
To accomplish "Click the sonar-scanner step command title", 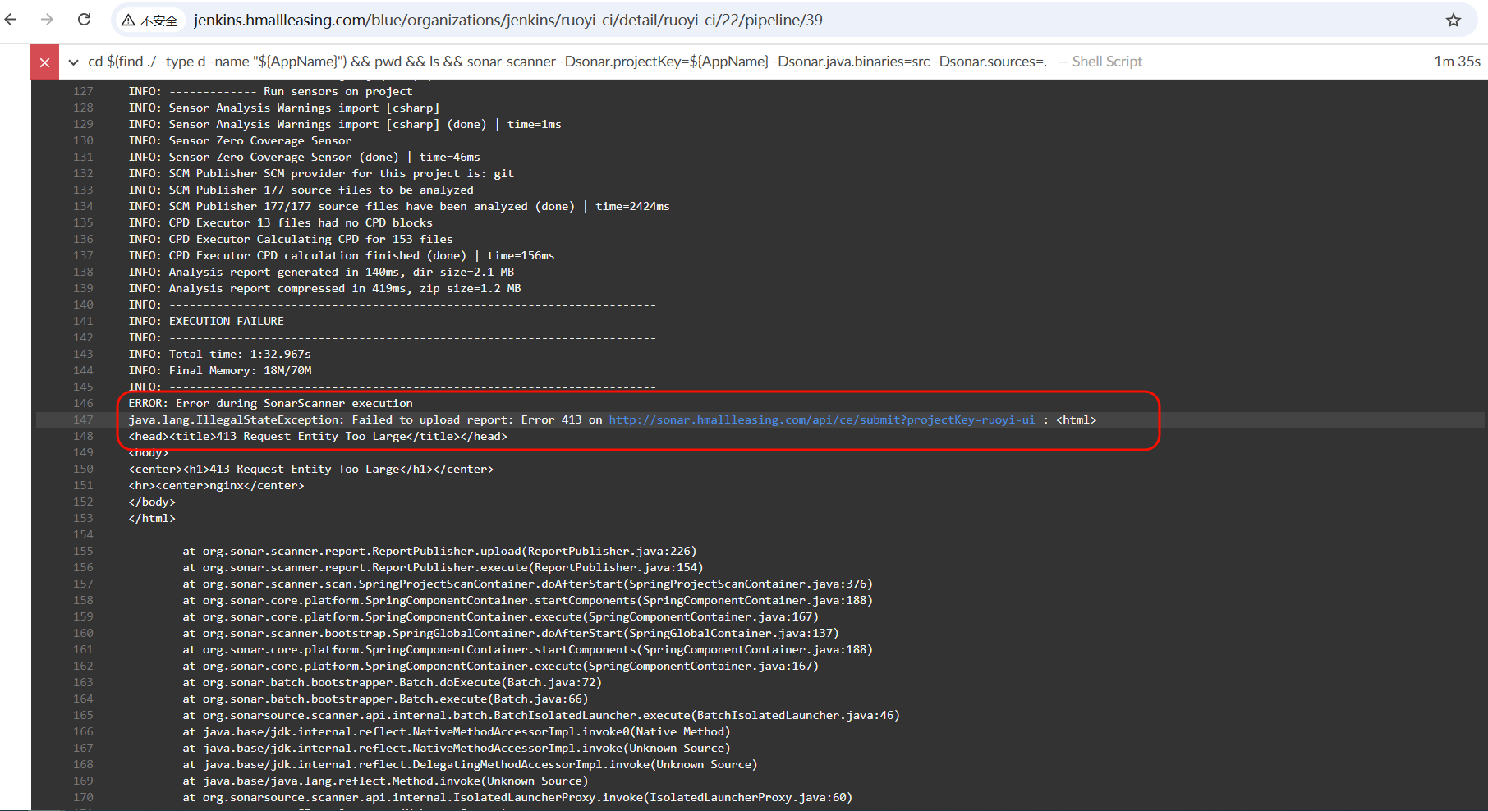I will pos(567,62).
